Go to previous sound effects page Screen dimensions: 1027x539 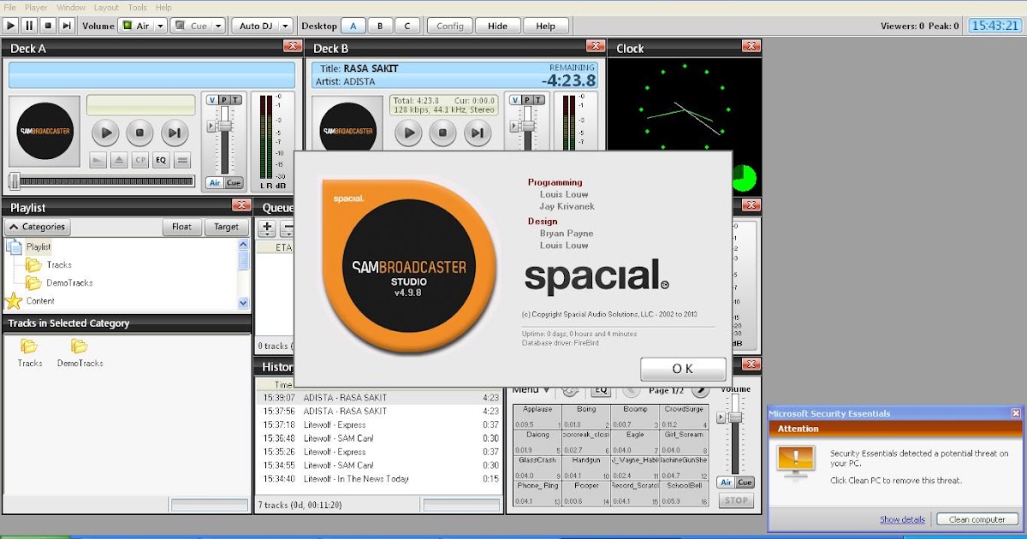tap(630, 390)
